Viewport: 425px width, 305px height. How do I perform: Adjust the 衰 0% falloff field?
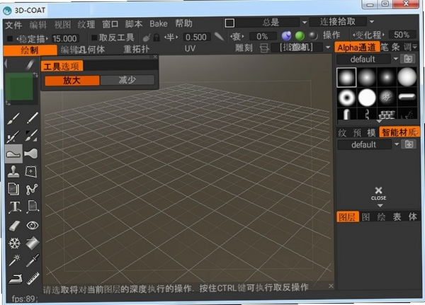pos(262,36)
